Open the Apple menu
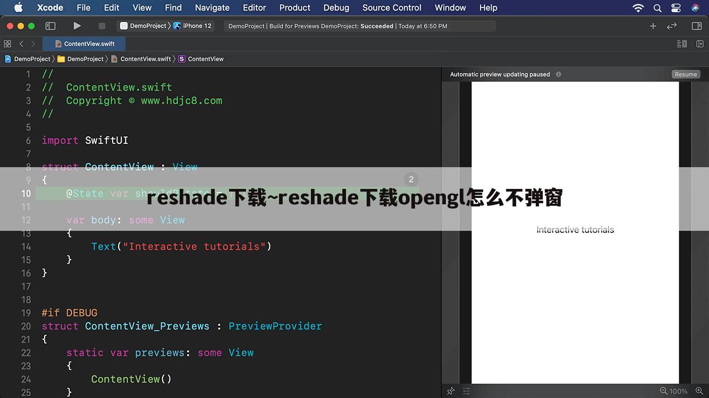709x398 pixels. [18, 7]
